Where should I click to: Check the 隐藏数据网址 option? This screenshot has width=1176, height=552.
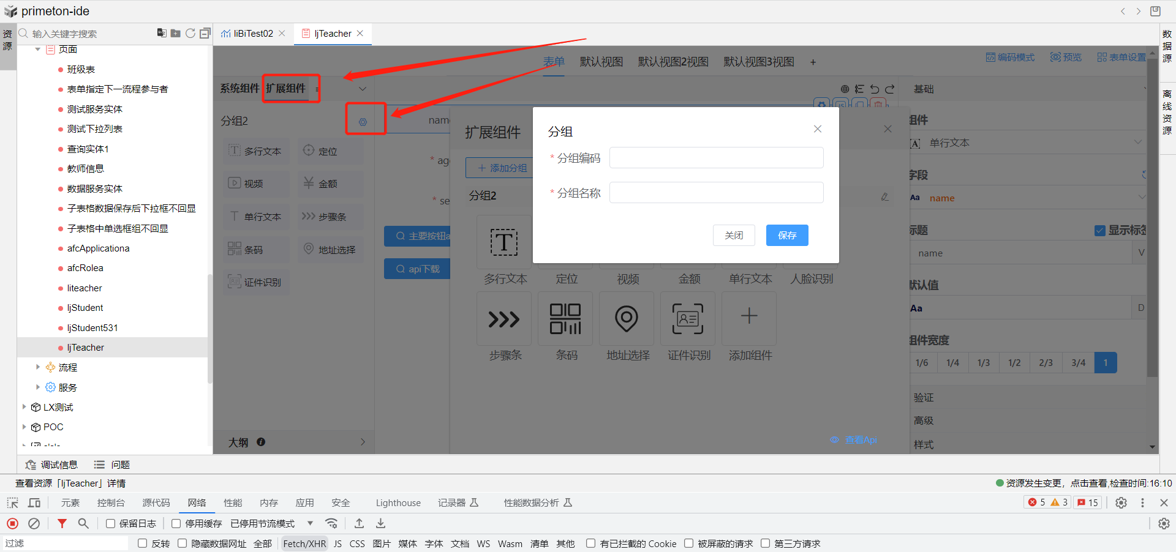click(x=182, y=543)
